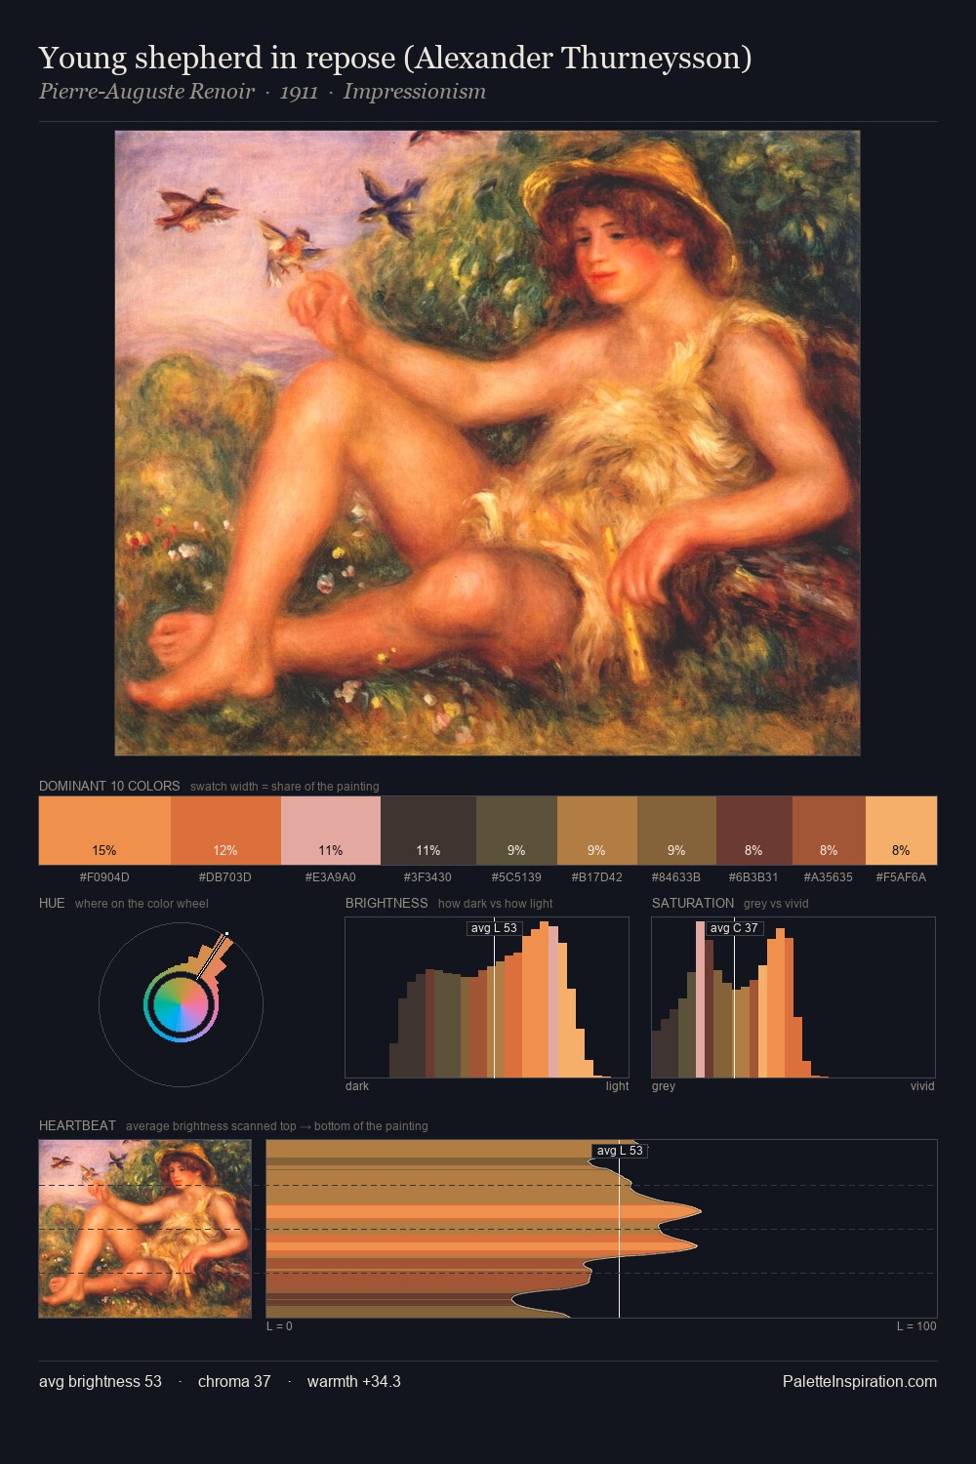Click the #F0904D orange swatch
The width and height of the screenshot is (976, 1464).
click(104, 831)
